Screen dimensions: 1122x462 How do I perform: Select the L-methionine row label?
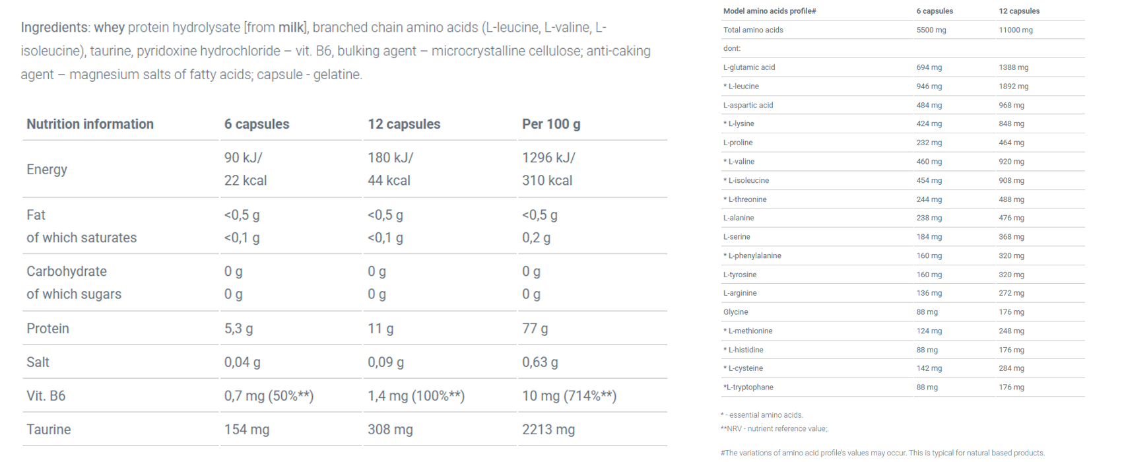click(750, 331)
